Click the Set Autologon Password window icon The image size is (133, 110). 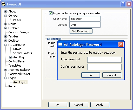(x=60, y=44)
